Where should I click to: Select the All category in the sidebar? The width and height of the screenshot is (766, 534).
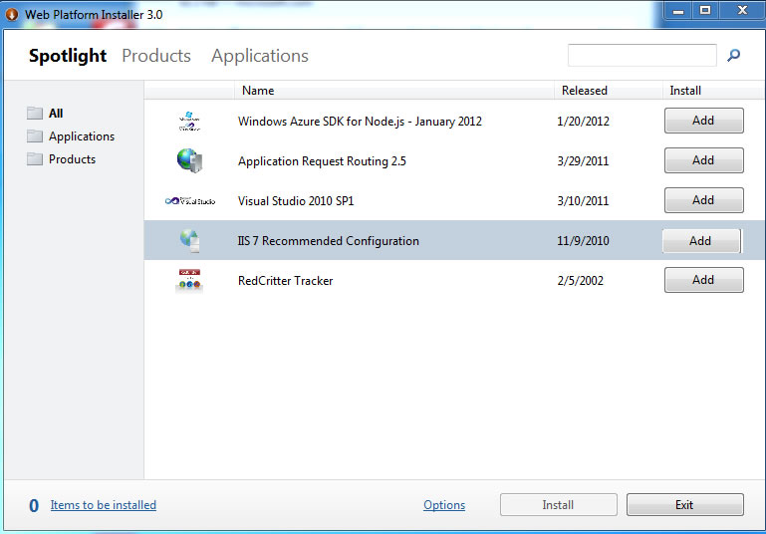click(x=56, y=114)
